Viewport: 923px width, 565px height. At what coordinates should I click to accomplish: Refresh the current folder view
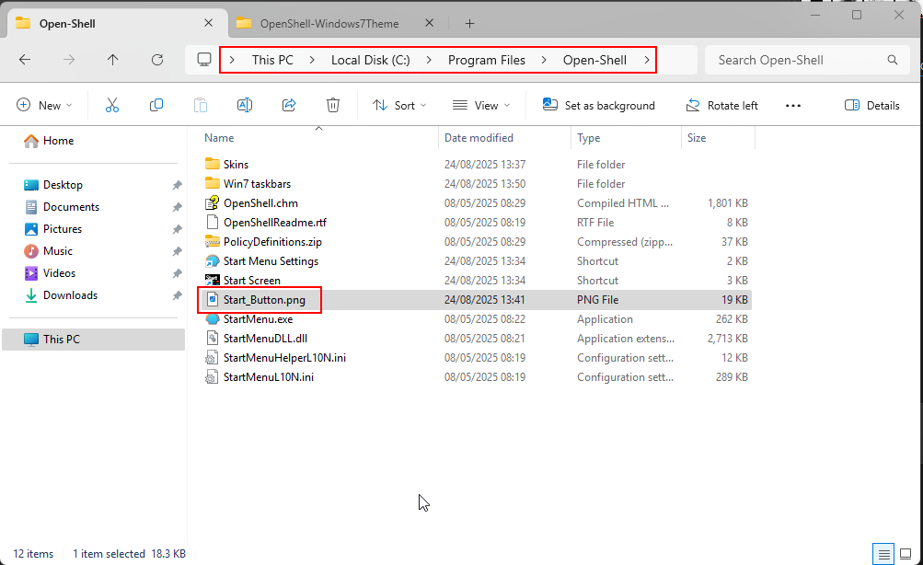(157, 60)
